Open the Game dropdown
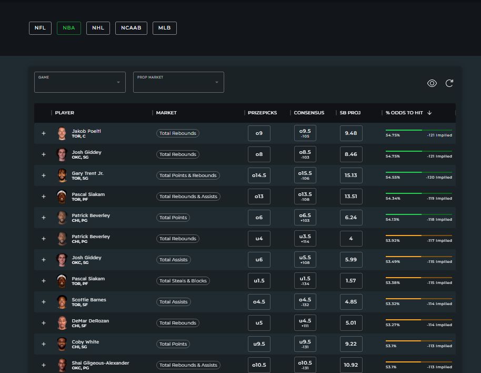481x373 pixels. [x=80, y=82]
